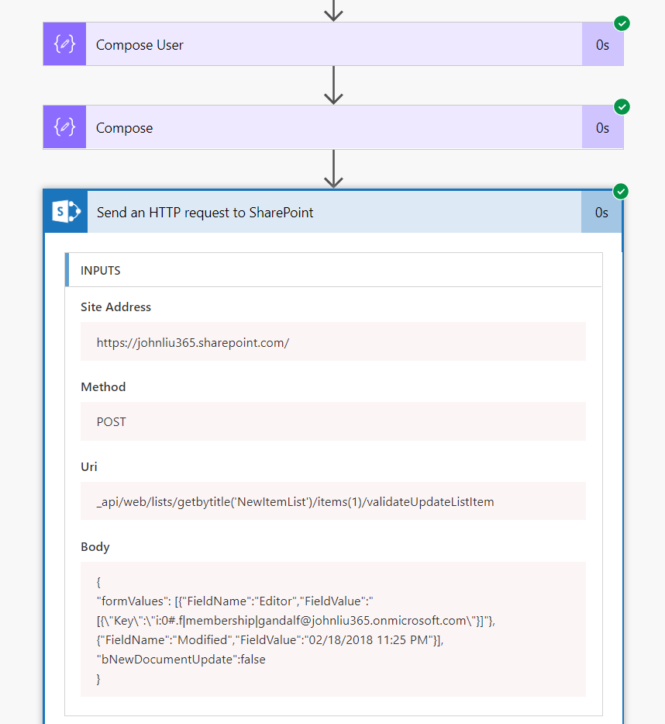The image size is (665, 724).
Task: Click the curly-brace icon on the Compose step
Action: [x=64, y=127]
